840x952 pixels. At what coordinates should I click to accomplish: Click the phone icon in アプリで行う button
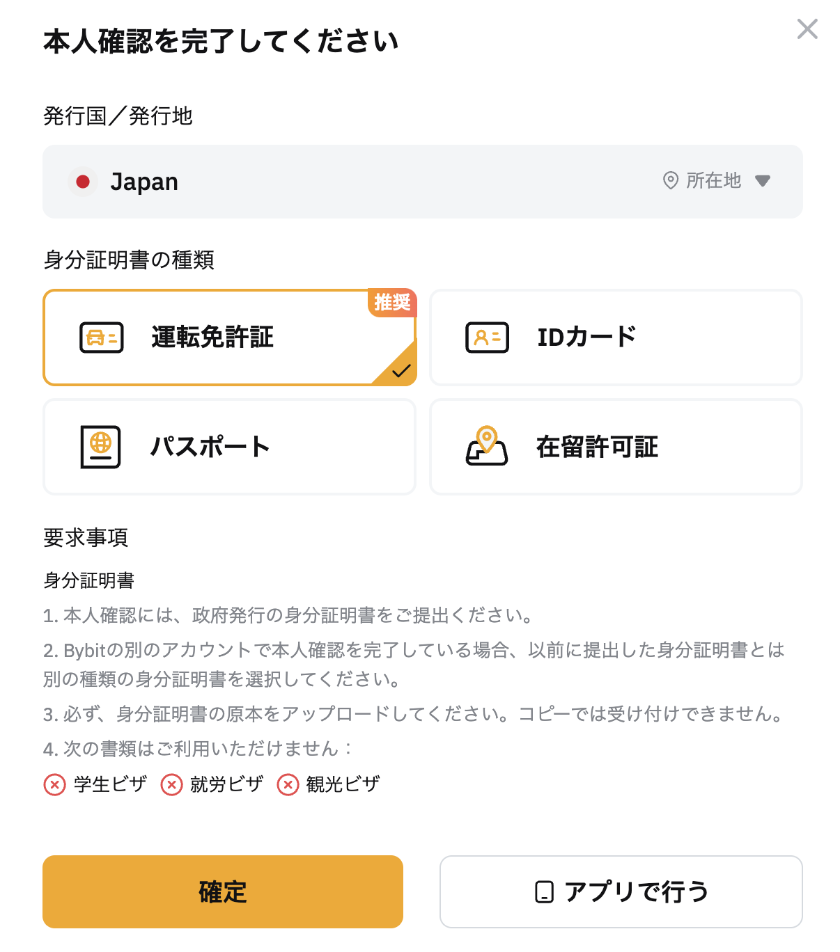pos(544,892)
